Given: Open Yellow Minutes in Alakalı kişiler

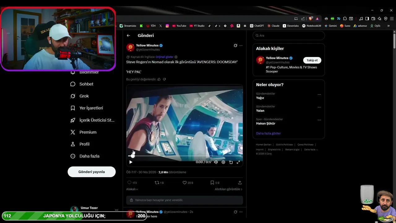Looking at the screenshot, I should pyautogui.click(x=277, y=58).
